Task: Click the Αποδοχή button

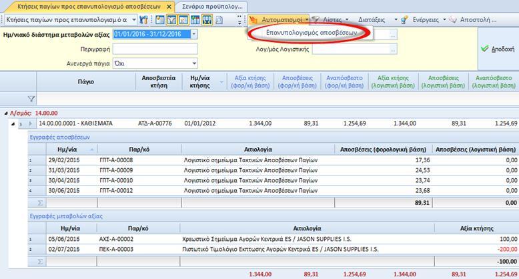Action: pos(498,49)
